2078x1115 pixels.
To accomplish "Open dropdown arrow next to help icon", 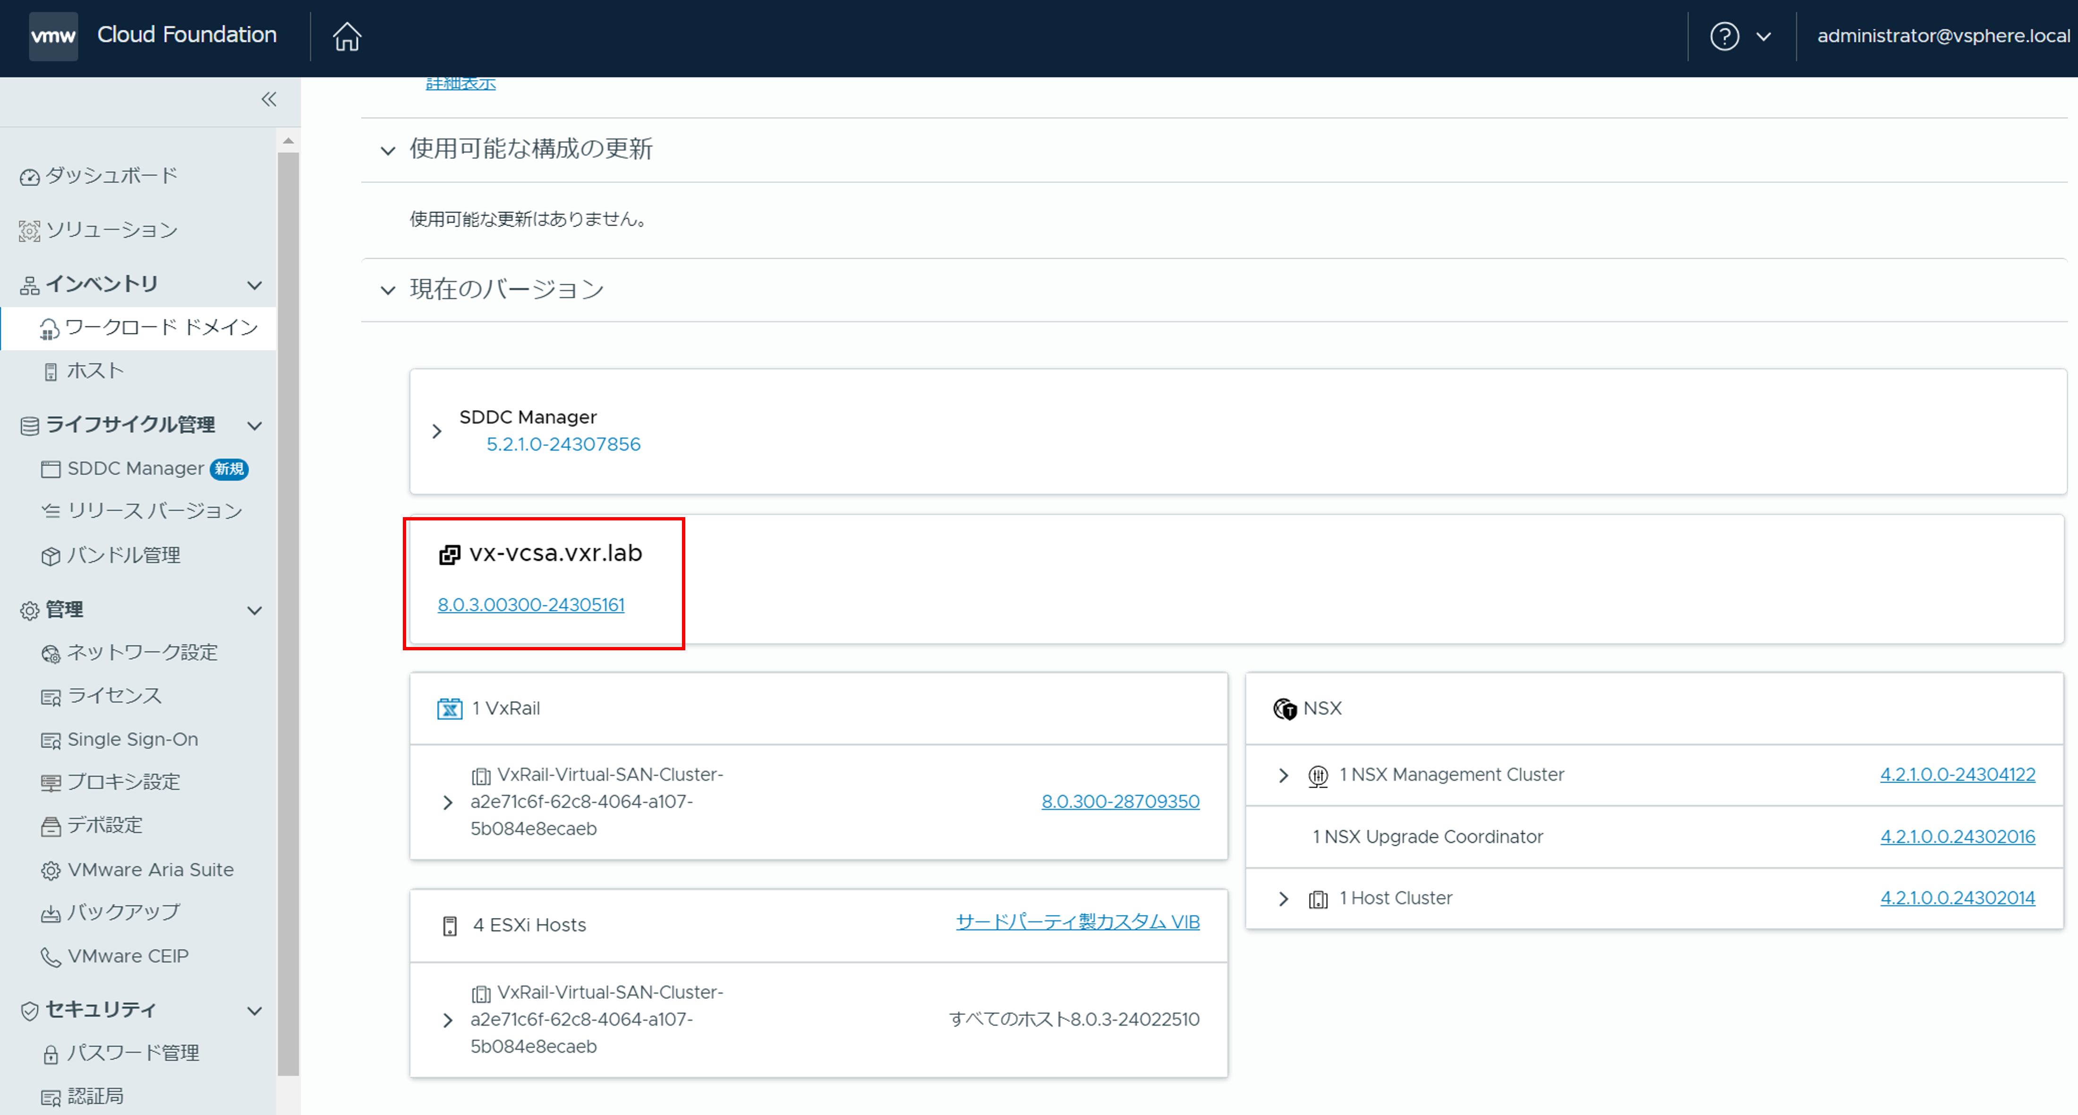I will point(1763,36).
